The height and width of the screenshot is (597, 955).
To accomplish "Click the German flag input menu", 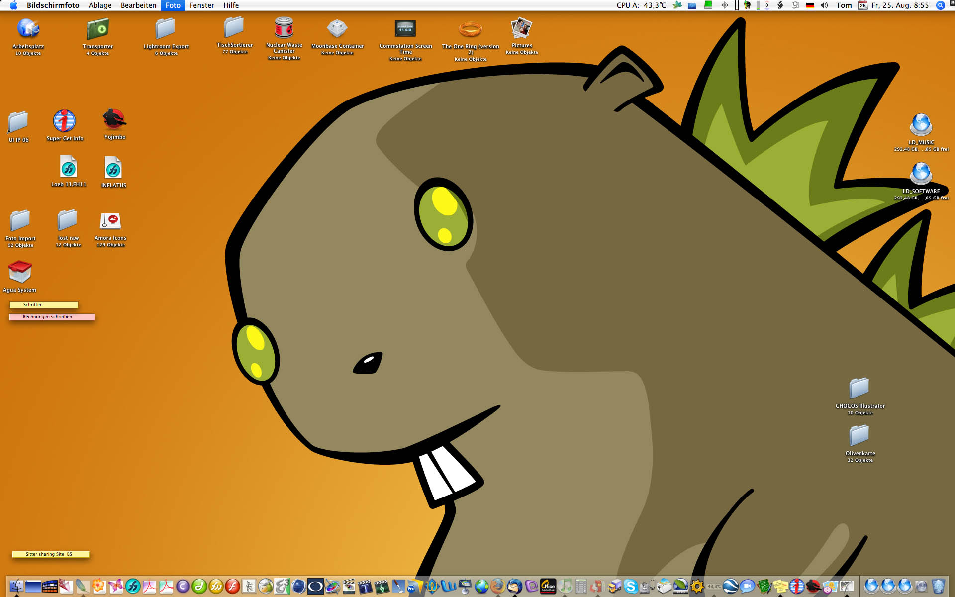I will click(x=810, y=5).
